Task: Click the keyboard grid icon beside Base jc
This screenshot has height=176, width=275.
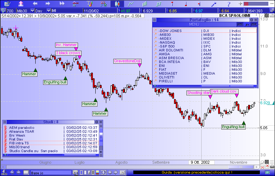Action: 26,172
